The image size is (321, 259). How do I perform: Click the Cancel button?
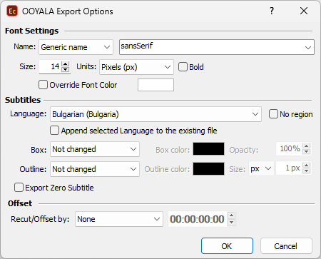[x=286, y=246]
